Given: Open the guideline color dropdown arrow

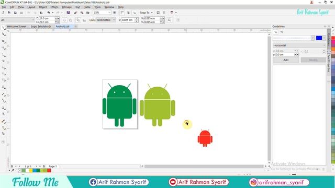Looking at the screenshot, I should (324, 38).
